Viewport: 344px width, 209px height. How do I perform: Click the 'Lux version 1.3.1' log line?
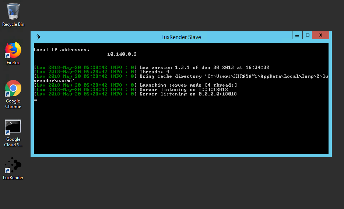pos(152,67)
